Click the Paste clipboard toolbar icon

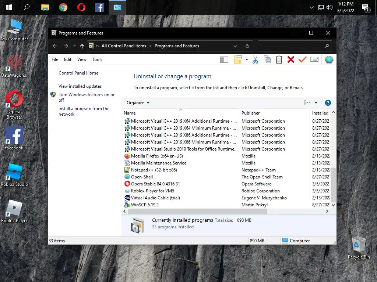point(279,60)
